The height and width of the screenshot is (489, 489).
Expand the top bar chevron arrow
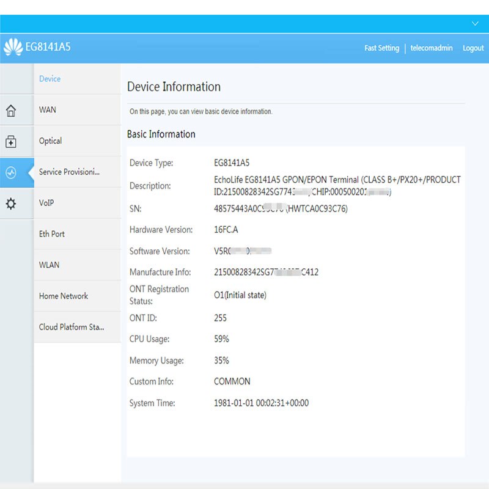click(475, 24)
